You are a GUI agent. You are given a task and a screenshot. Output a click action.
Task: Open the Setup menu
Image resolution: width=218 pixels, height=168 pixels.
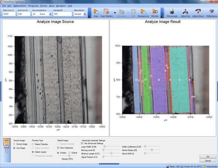point(51,6)
